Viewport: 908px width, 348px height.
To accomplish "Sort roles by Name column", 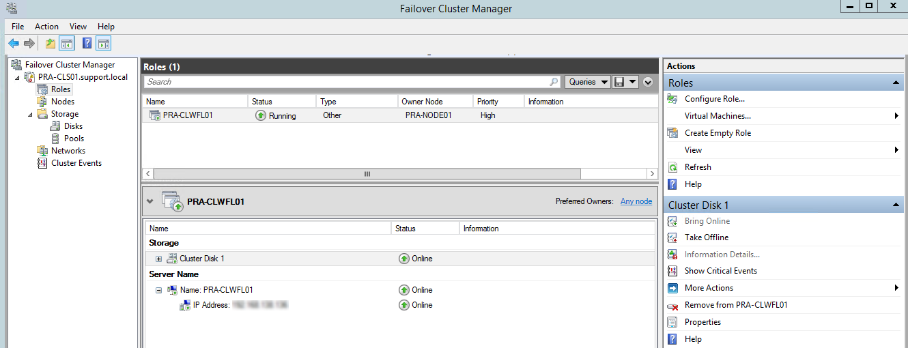I will pos(195,102).
